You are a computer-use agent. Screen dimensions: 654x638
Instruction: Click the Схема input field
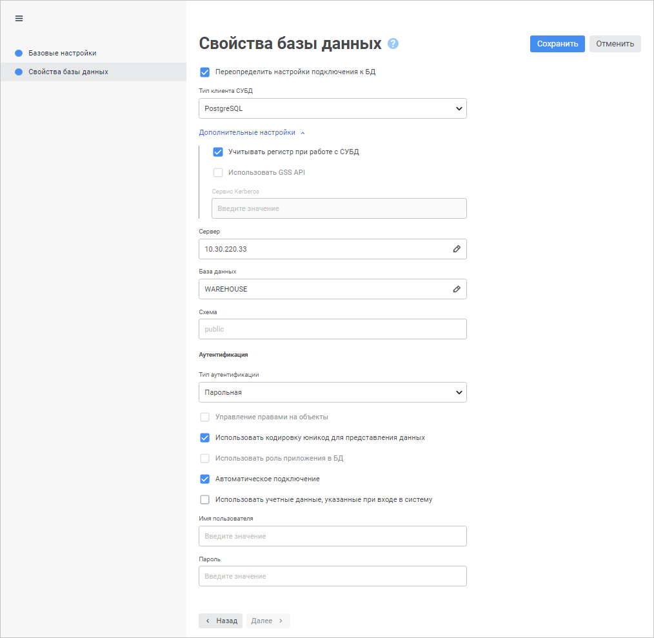tap(333, 329)
